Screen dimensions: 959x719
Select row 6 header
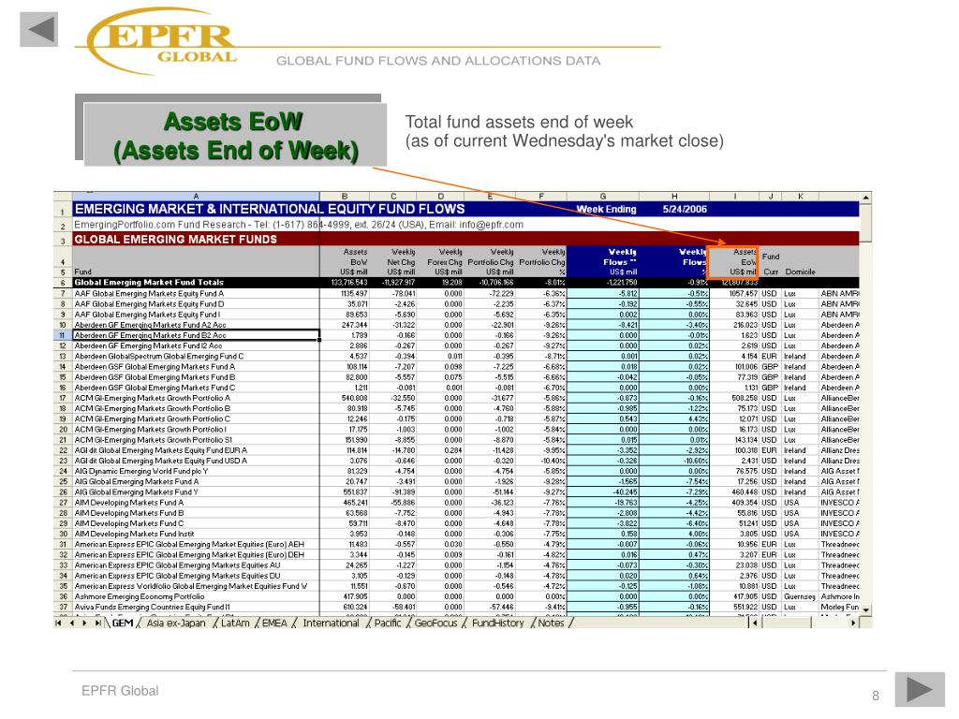click(63, 283)
